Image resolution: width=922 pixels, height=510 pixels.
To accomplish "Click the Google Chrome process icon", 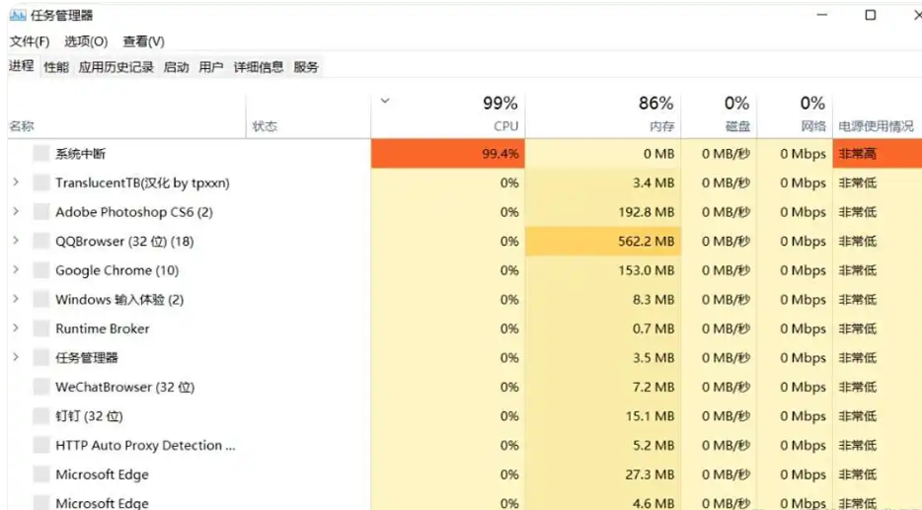I will (41, 270).
